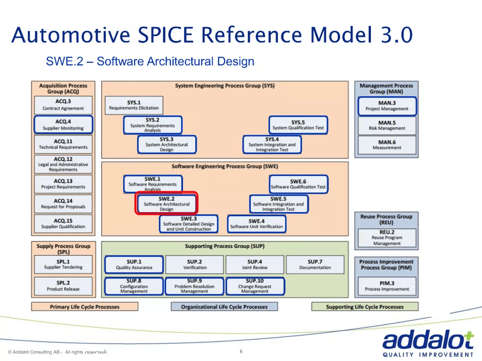Click the slide page number 8

point(241,352)
